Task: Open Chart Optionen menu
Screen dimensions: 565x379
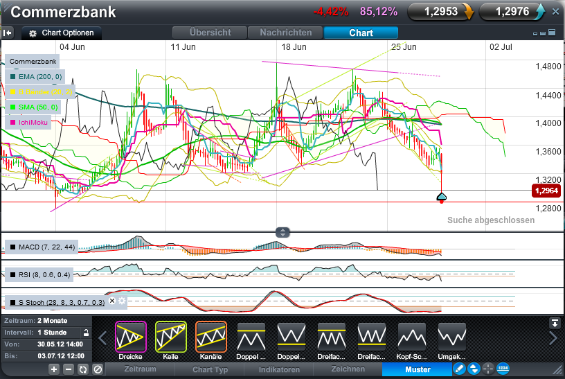Action: (x=62, y=33)
